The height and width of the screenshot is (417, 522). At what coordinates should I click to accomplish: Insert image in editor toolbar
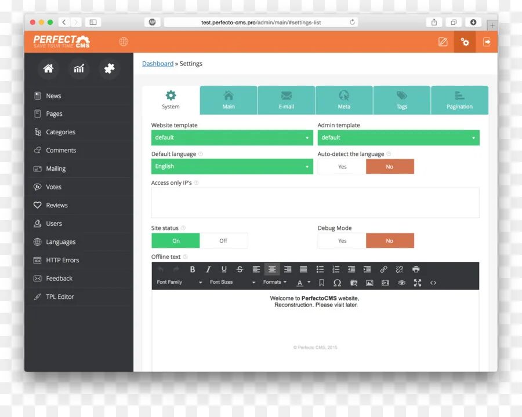click(369, 283)
